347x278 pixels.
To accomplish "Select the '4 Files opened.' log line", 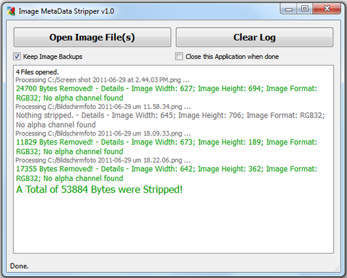I will (x=37, y=72).
